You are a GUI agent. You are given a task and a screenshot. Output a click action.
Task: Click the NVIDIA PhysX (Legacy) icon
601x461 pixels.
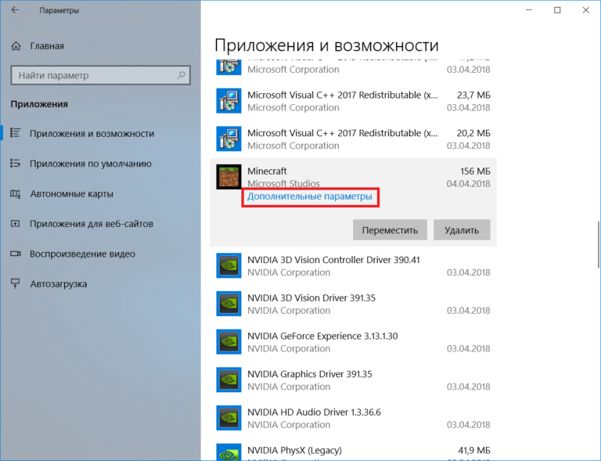click(229, 452)
